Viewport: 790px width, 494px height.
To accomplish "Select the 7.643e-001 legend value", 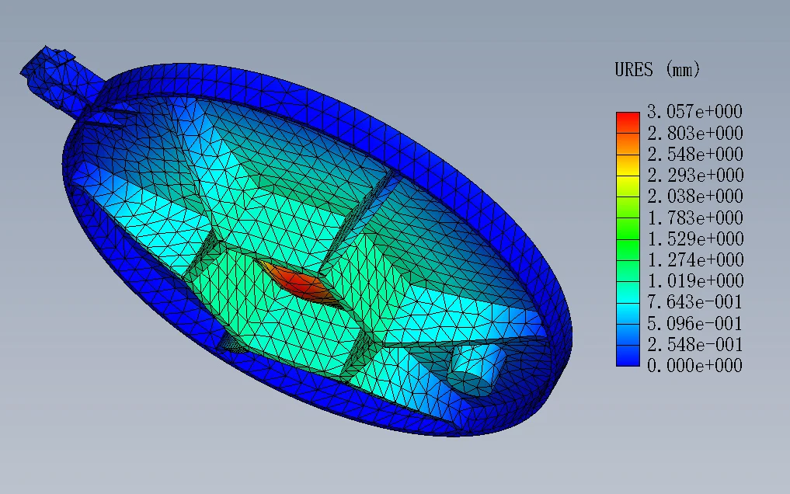I will [x=694, y=302].
